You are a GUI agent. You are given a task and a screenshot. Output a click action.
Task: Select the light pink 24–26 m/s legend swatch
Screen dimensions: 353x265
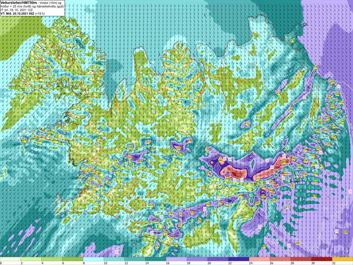point(260,259)
